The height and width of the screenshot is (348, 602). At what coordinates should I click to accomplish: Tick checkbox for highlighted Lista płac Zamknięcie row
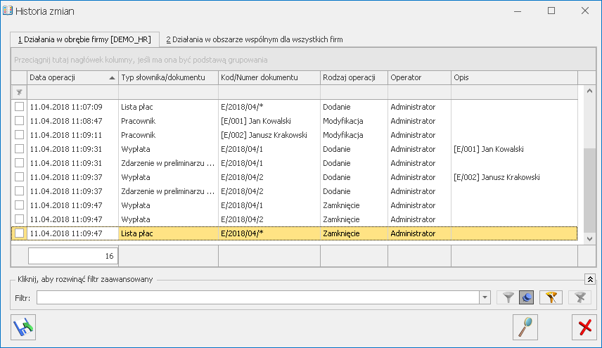[x=19, y=233]
